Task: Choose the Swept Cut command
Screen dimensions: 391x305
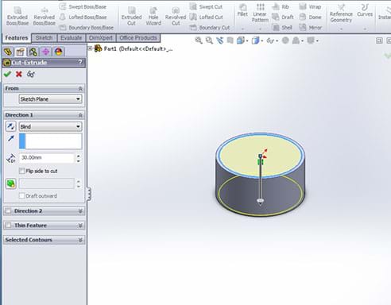Action: point(206,6)
